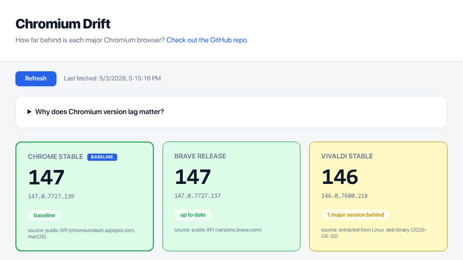Image resolution: width=463 pixels, height=260 pixels.
Task: Click the 'up to date' status pill
Action: (x=193, y=215)
